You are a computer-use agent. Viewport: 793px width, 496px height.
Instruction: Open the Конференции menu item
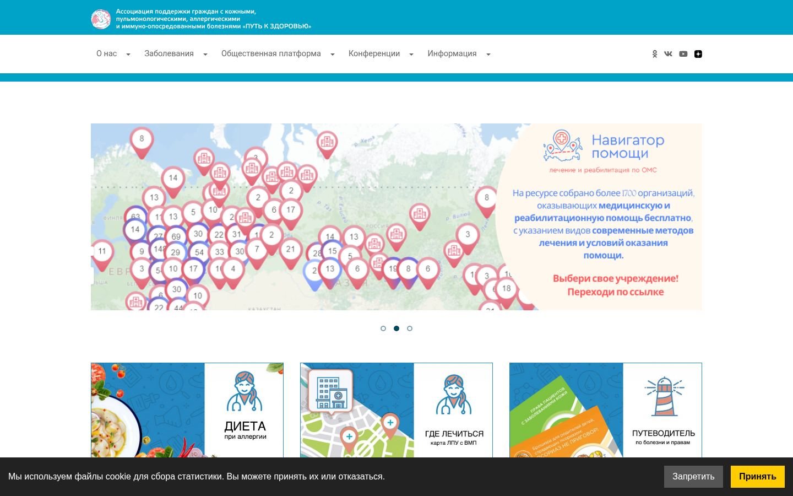[374, 53]
